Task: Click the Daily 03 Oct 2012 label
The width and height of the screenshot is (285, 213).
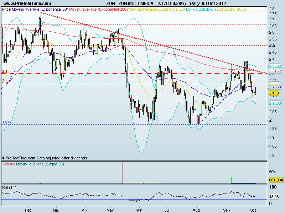Action: (x=208, y=3)
